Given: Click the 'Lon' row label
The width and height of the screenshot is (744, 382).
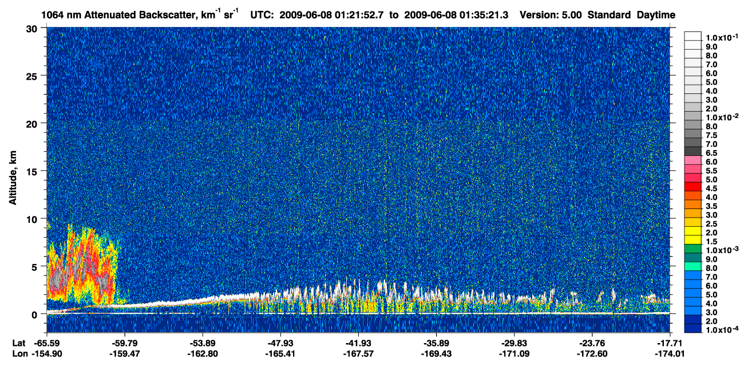Looking at the screenshot, I should coord(19,353).
